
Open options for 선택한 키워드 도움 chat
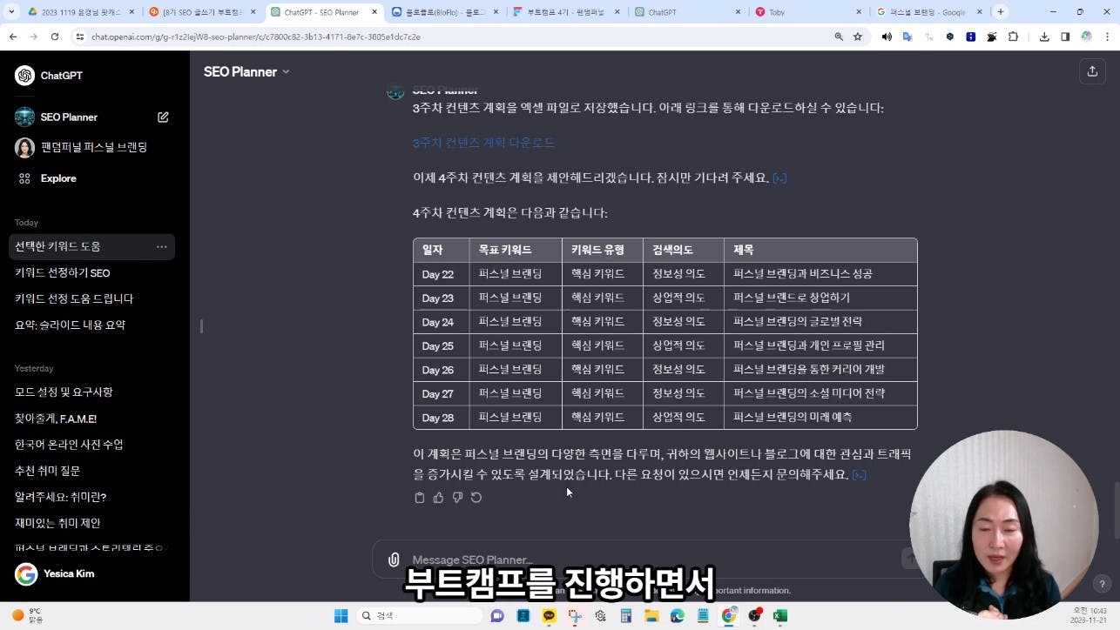point(161,247)
